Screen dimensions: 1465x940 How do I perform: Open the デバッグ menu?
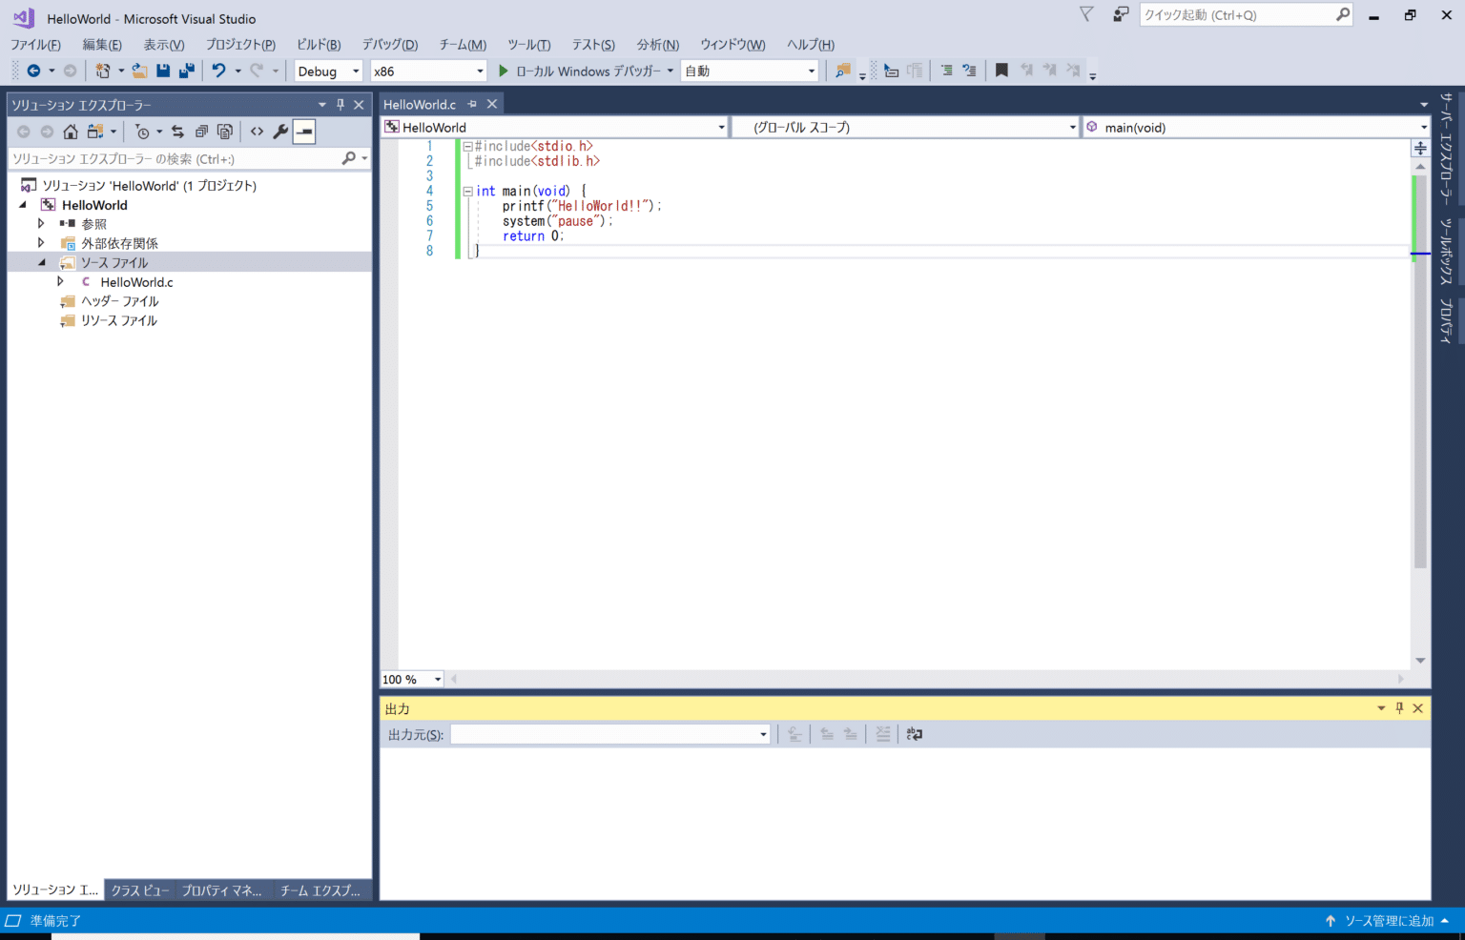pos(388,45)
